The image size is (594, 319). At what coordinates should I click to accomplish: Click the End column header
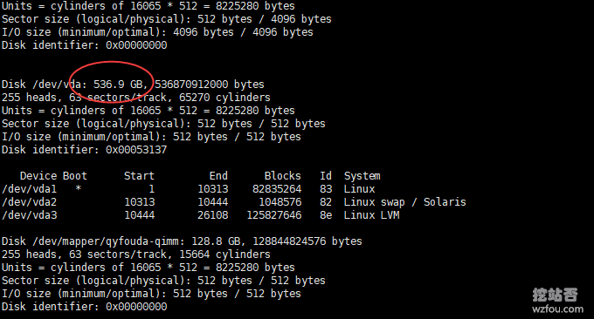(218, 176)
